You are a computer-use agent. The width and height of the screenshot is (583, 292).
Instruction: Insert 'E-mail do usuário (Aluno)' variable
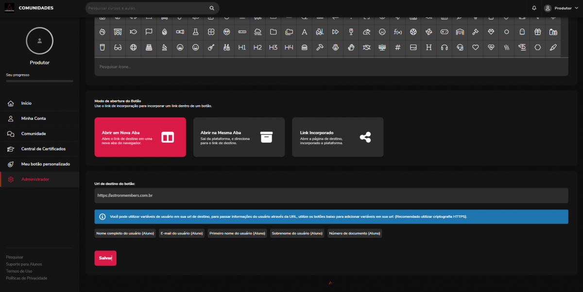[181, 233]
